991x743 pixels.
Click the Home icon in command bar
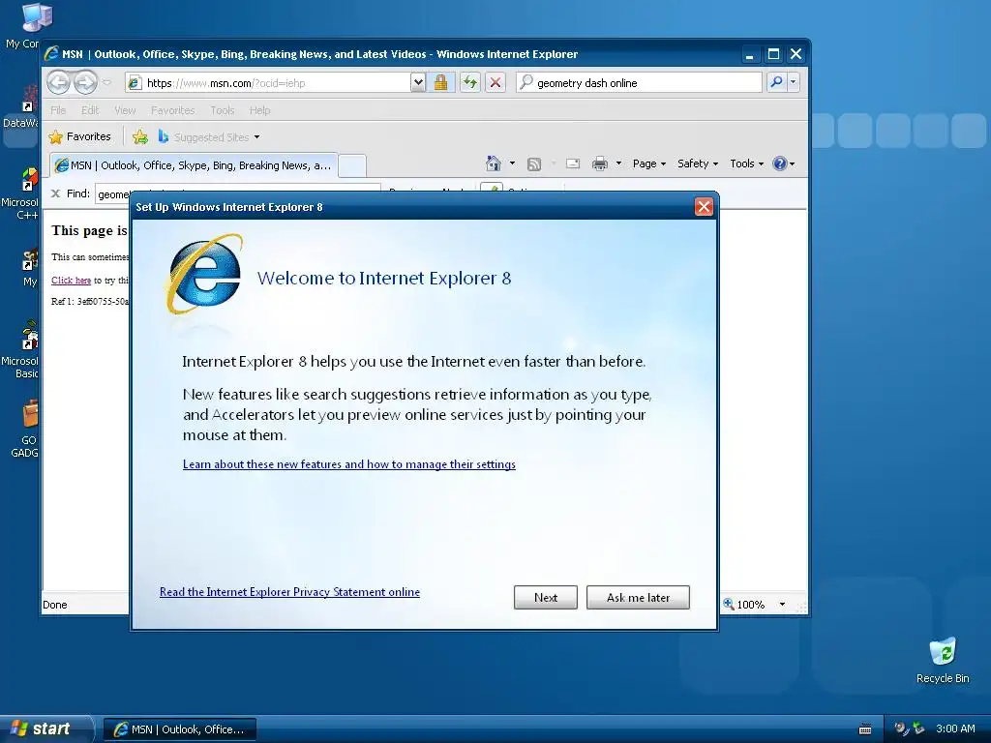click(x=494, y=163)
